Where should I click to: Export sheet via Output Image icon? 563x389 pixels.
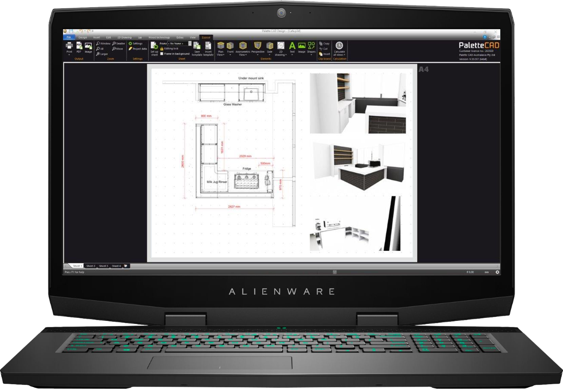coord(88,47)
